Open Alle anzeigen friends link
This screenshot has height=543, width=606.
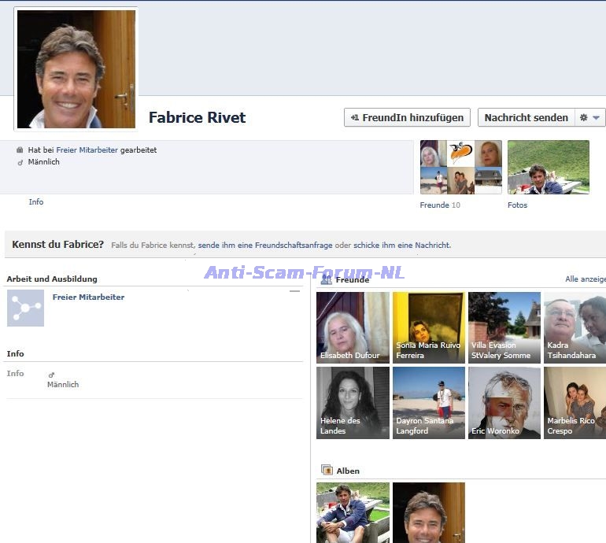click(x=585, y=279)
